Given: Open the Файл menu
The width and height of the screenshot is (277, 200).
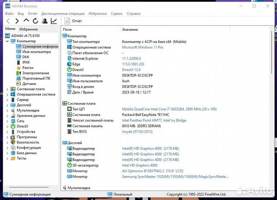Looking at the screenshot, I should click(x=9, y=13).
